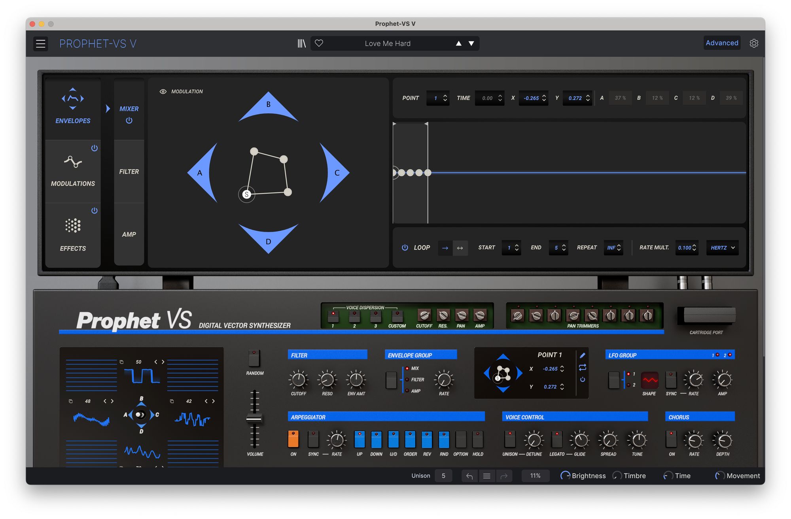Image resolution: width=791 pixels, height=519 pixels.
Task: Expand Envelopes section with right chevron
Action: tap(108, 109)
